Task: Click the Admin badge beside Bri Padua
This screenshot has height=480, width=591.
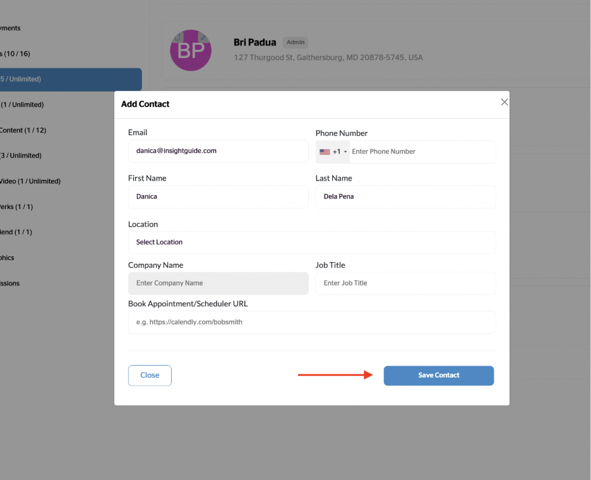Action: [295, 42]
